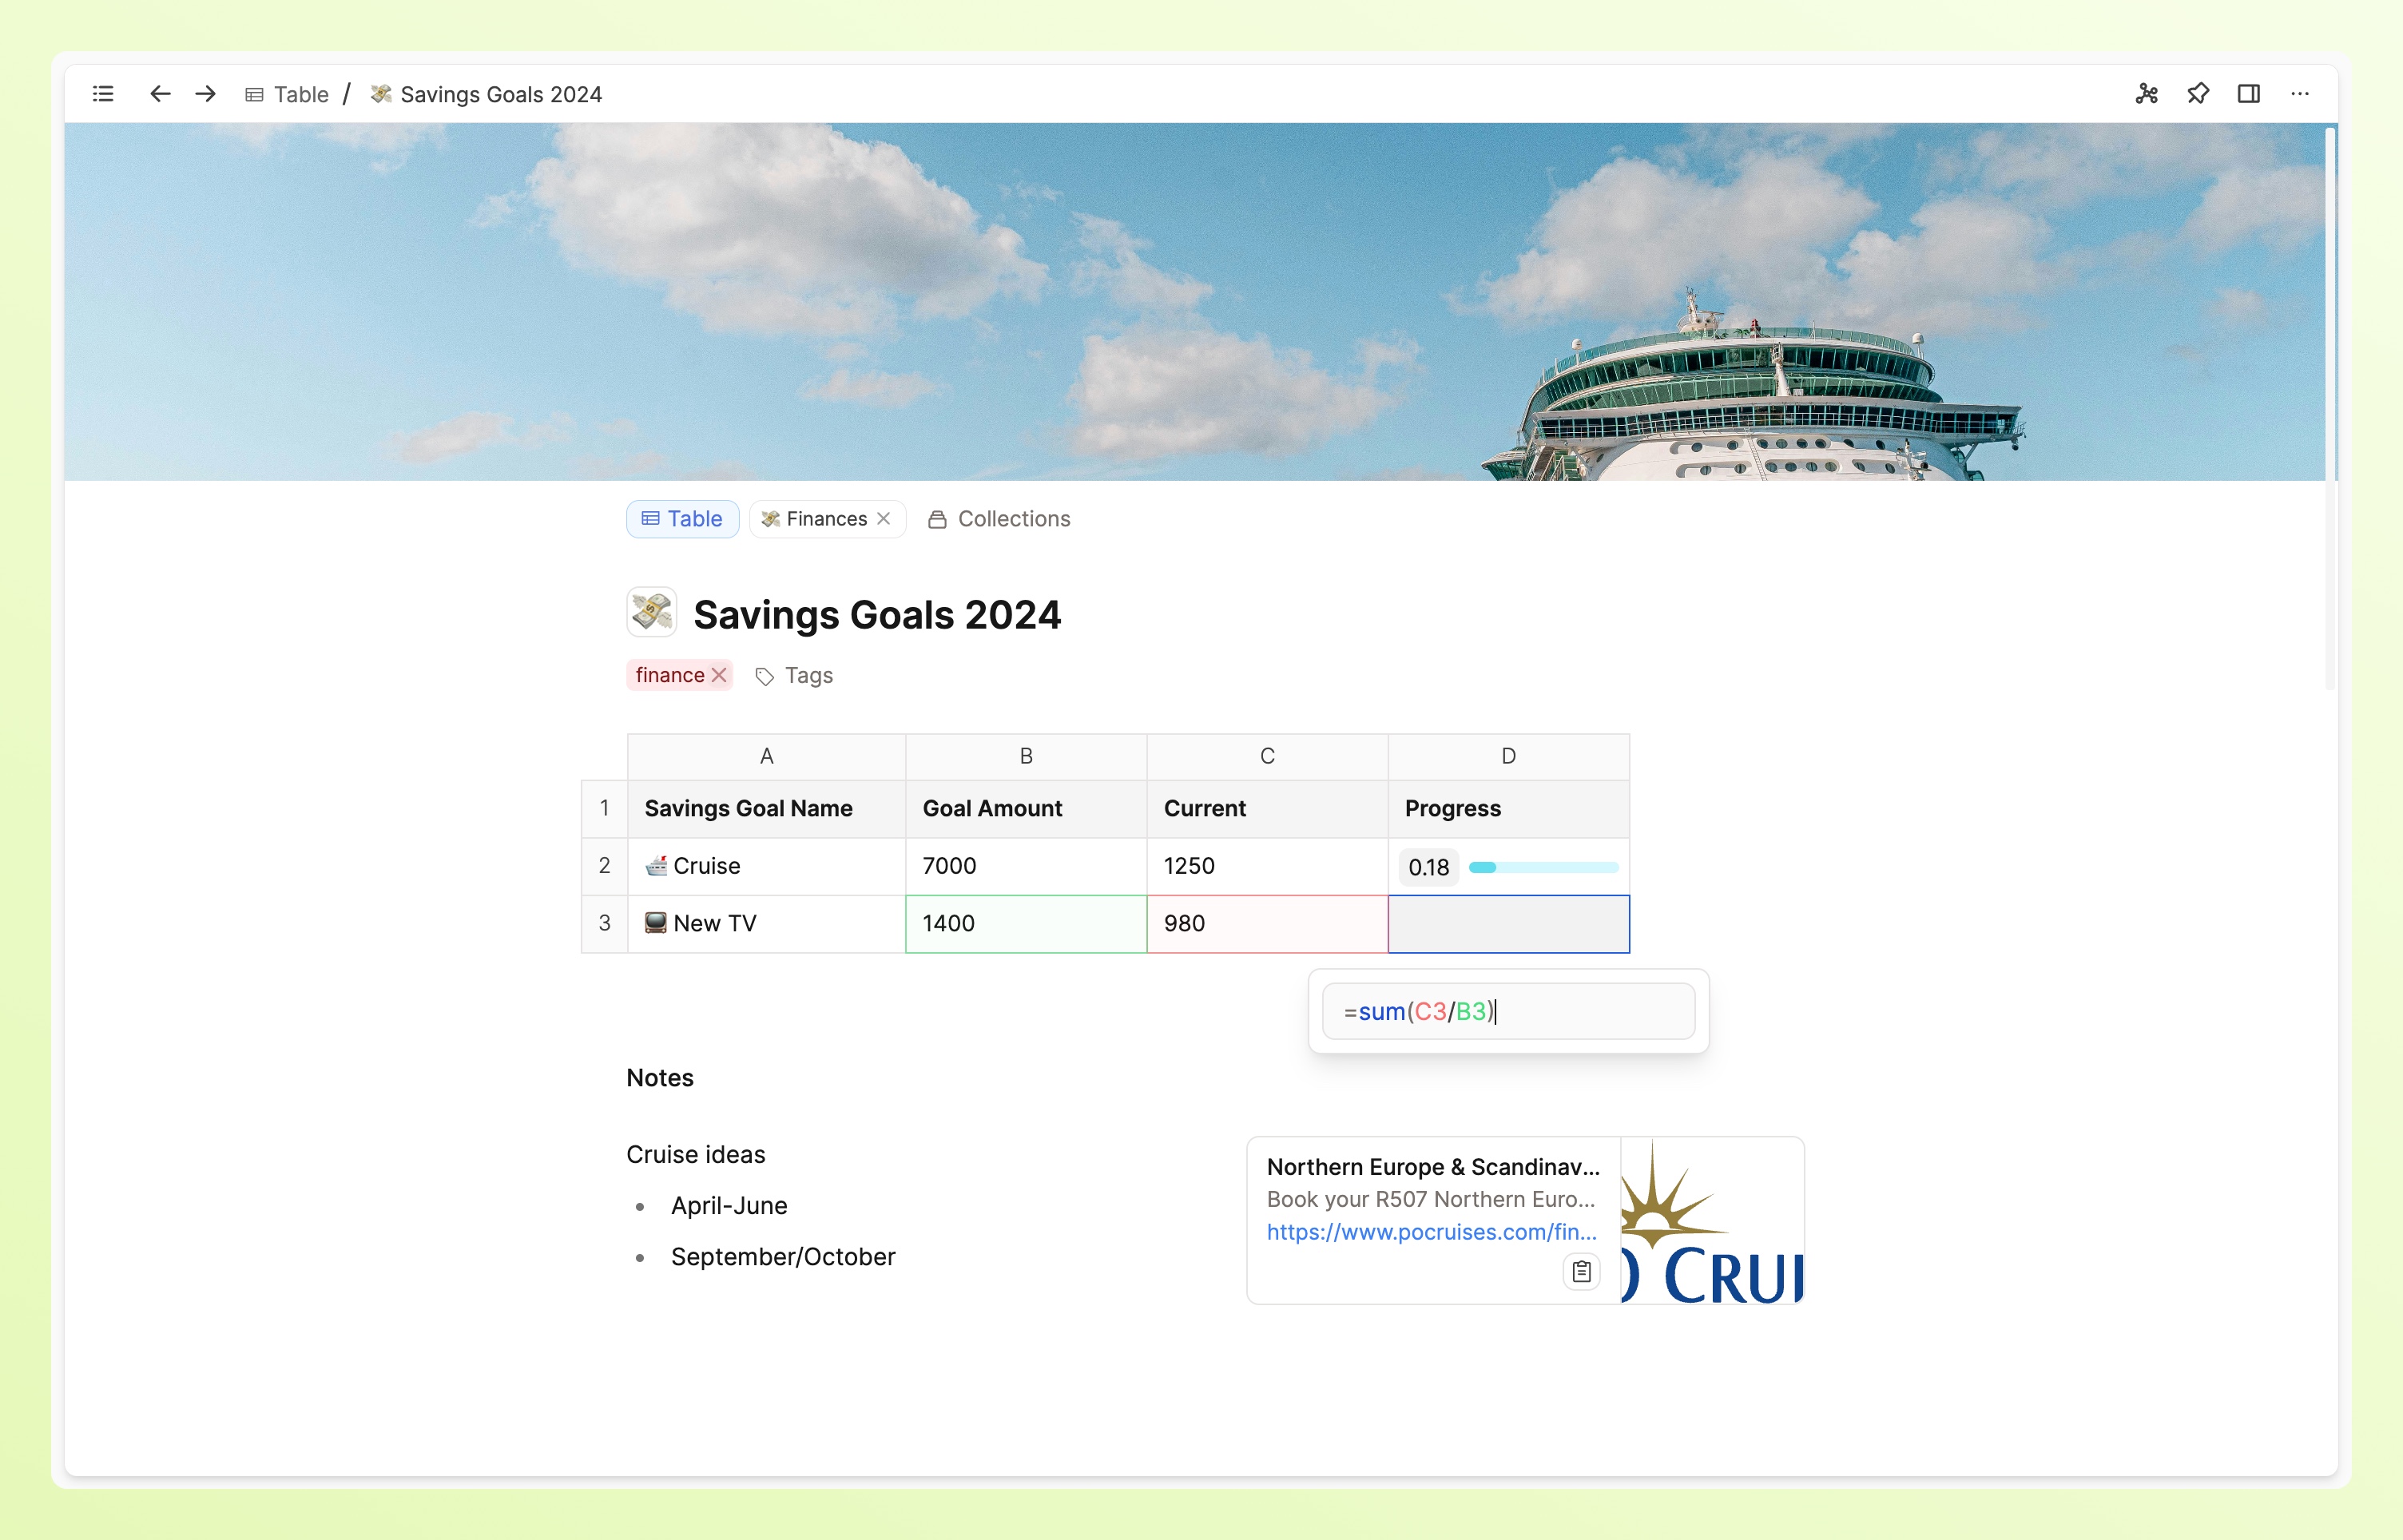Screen dimensions: 2403x1540
Task: Add tags via the Tags button
Action: pyautogui.click(x=795, y=676)
